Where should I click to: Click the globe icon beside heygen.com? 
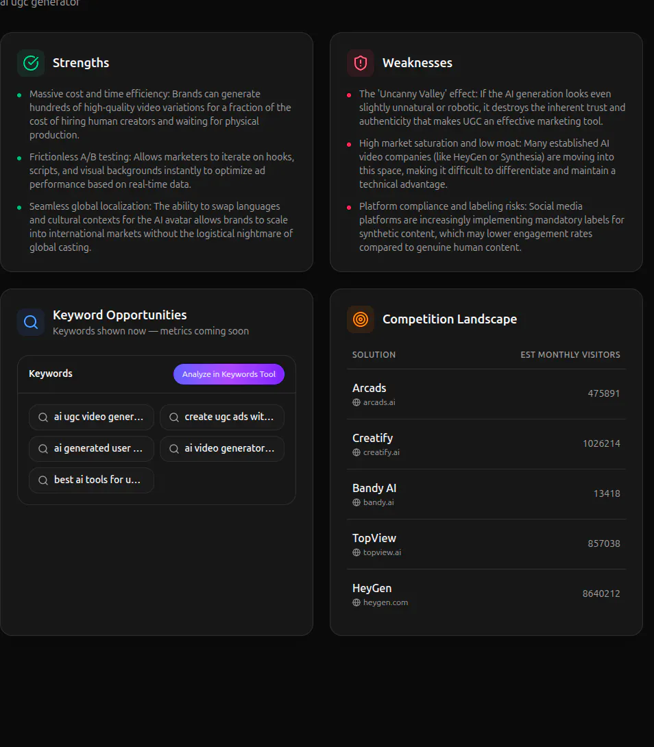(356, 602)
